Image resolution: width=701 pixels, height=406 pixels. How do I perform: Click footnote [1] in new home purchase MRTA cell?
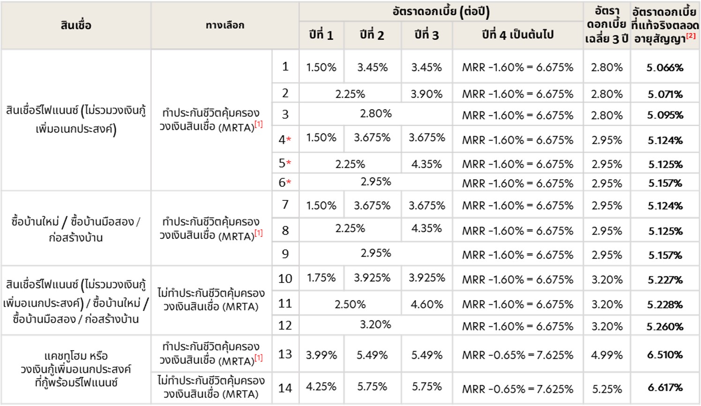coord(258,233)
